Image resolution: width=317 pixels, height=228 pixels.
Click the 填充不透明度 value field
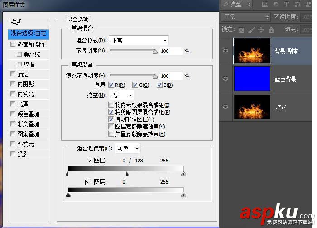(x=171, y=76)
